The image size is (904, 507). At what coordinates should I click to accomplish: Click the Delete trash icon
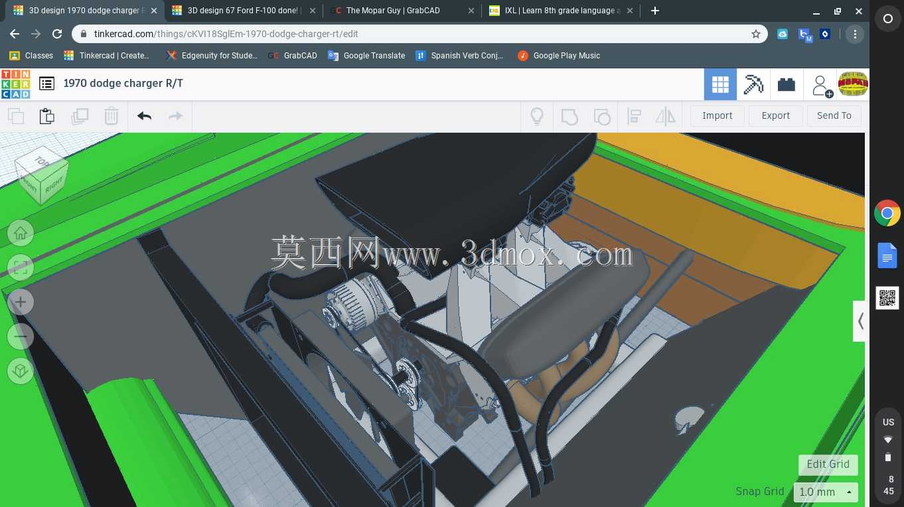[x=112, y=116]
